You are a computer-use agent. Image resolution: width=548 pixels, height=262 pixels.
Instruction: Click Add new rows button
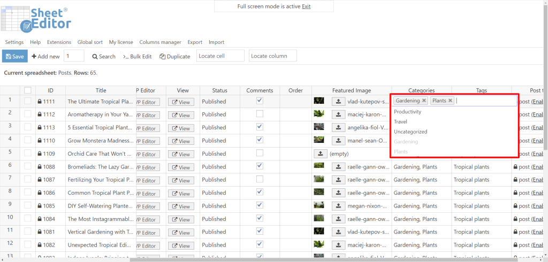[45, 56]
